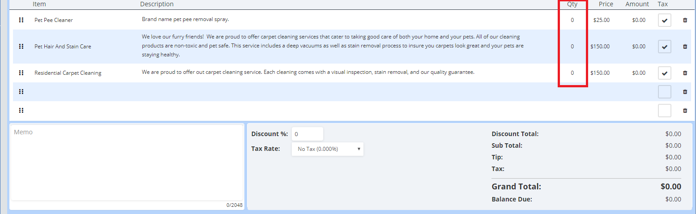Uncheck tax for Pet Pee Cleaner
The width and height of the screenshot is (696, 214).
point(664,20)
